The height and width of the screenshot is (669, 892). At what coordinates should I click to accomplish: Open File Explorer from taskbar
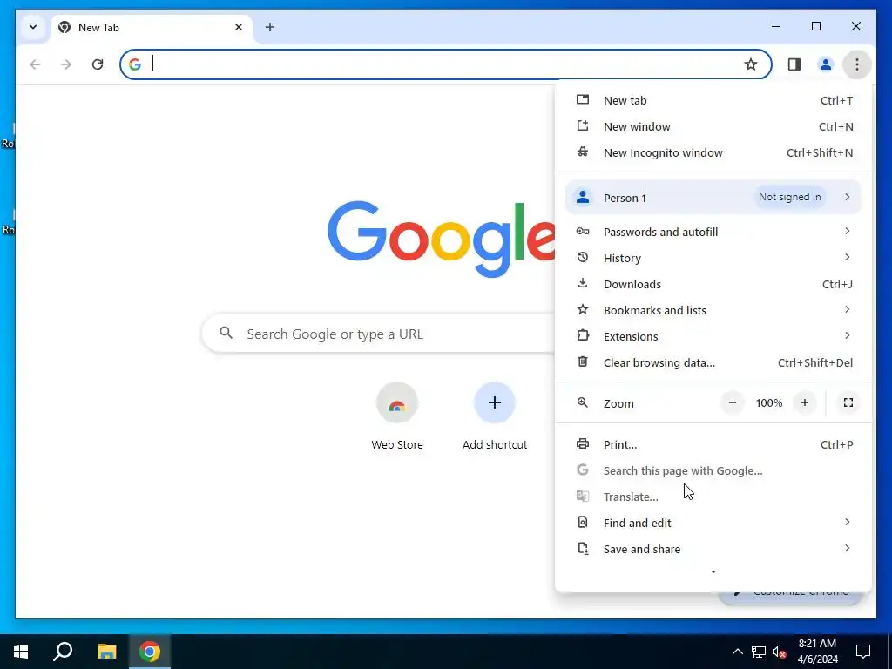point(106,652)
